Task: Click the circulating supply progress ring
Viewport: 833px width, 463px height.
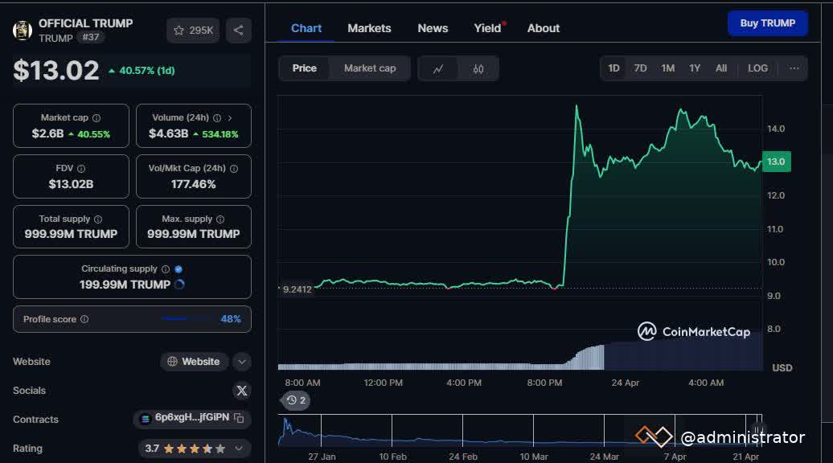Action: pos(179,285)
